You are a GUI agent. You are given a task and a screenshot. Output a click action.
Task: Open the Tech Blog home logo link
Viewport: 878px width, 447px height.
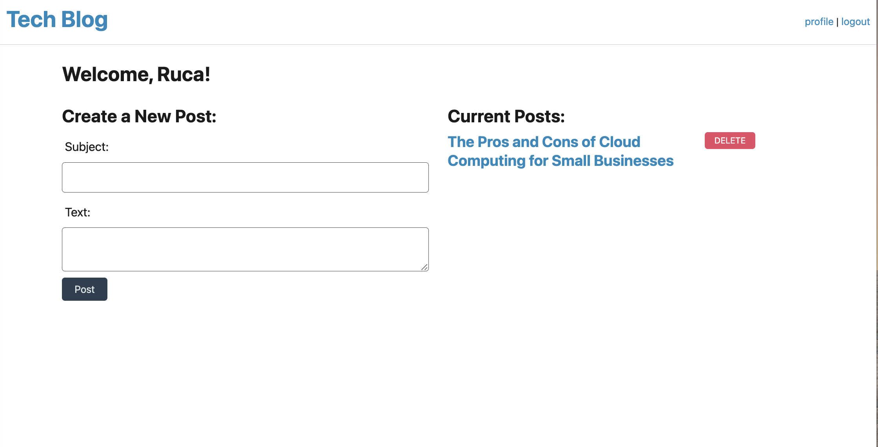tap(57, 20)
